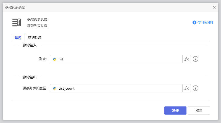Screen dimensions: 221x123
Task: Click the 列表: field label
Action: tap(43, 59)
